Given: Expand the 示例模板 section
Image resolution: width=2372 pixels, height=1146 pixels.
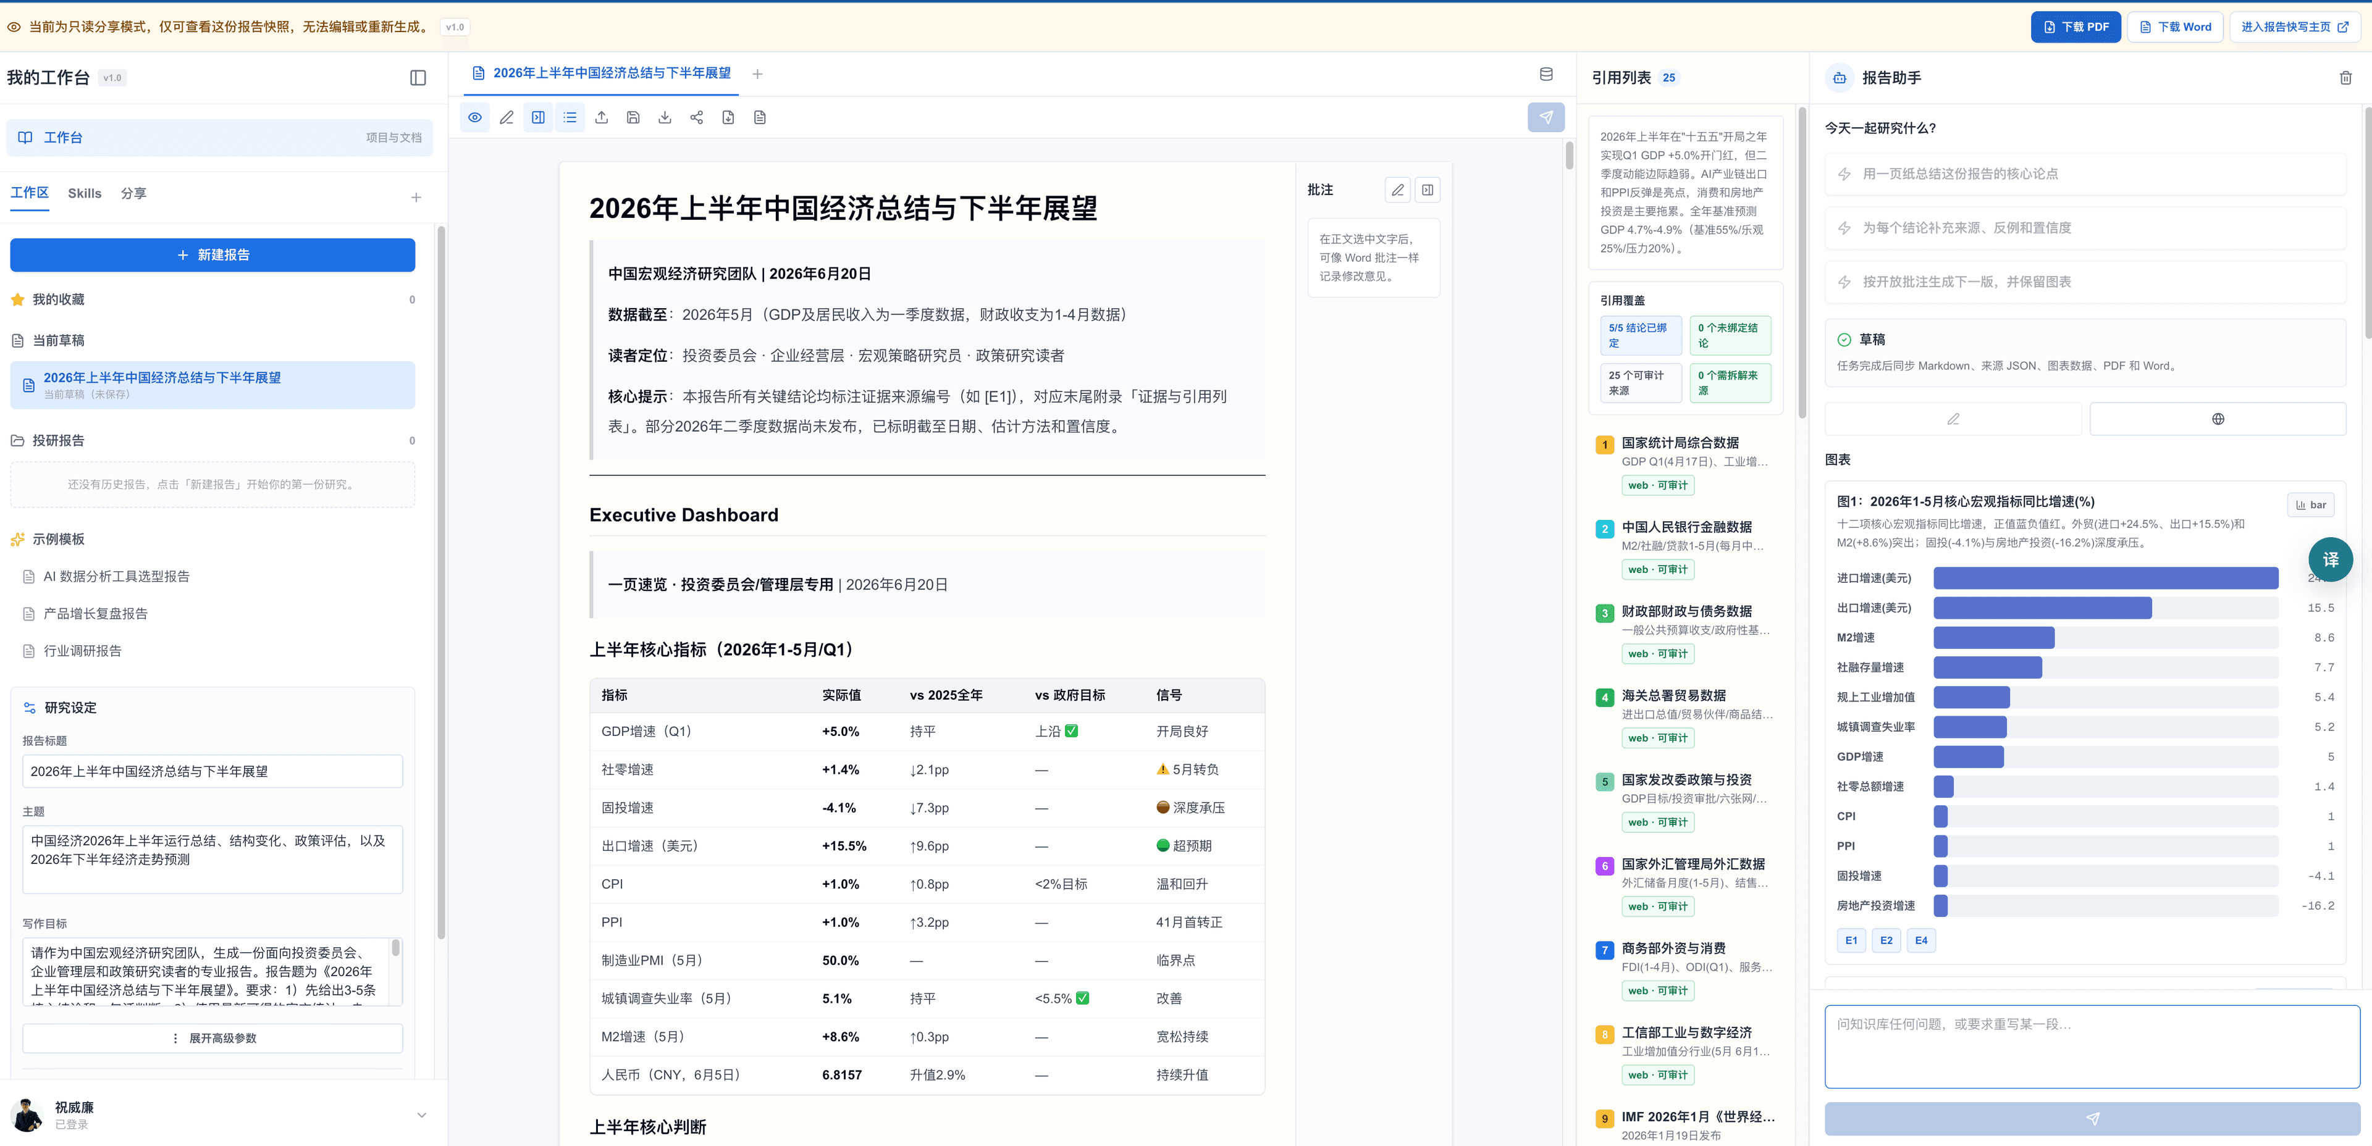Looking at the screenshot, I should pos(212,540).
